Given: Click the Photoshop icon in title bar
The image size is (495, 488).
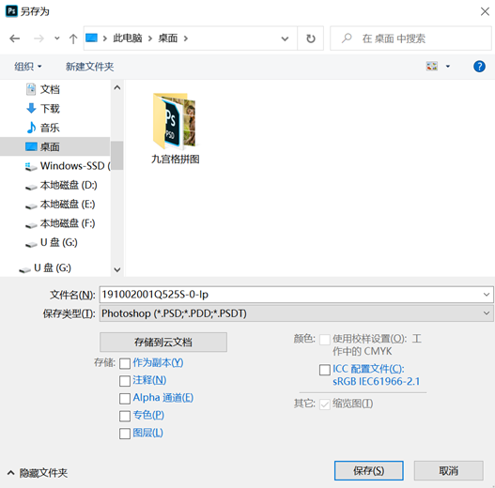Looking at the screenshot, I should 11,11.
